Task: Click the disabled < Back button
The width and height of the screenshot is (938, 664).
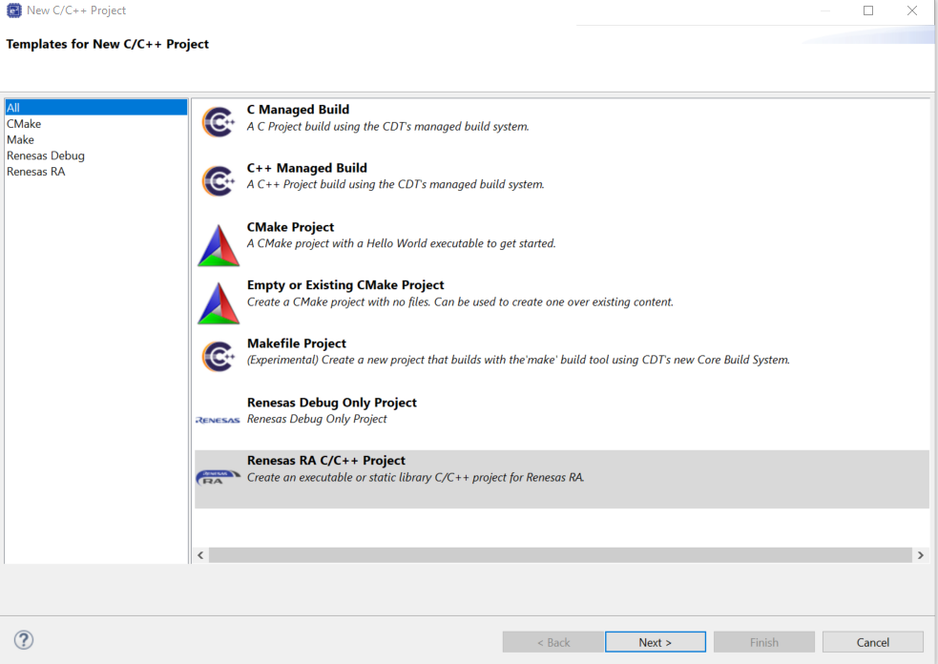Action: point(553,642)
